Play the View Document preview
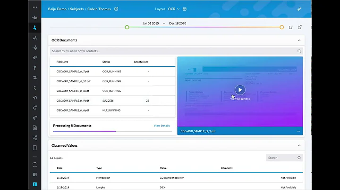 click(x=240, y=90)
